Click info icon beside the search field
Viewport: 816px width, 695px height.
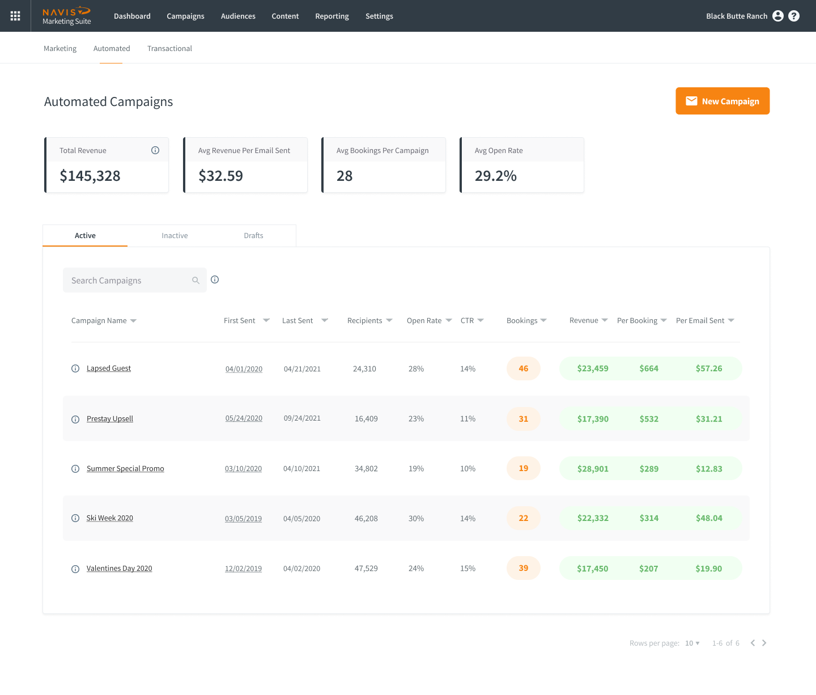(x=215, y=279)
